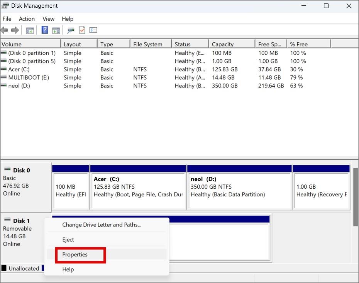Sort by the Type column header

click(x=114, y=44)
